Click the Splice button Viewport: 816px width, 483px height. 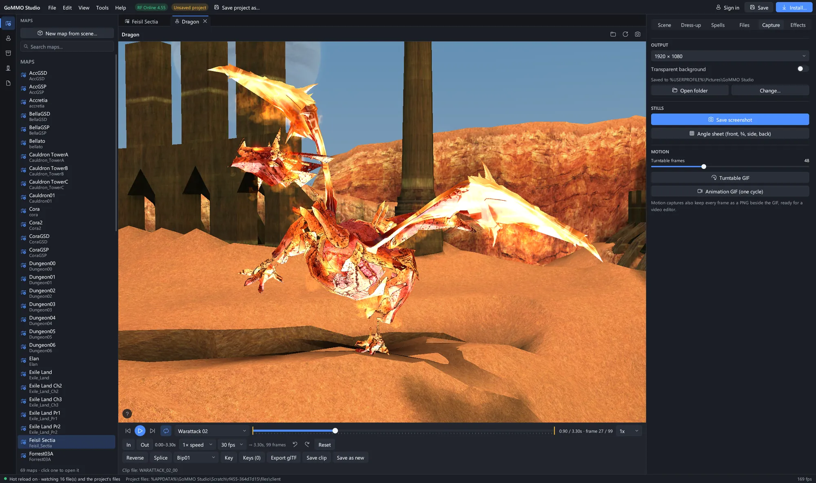pos(160,457)
